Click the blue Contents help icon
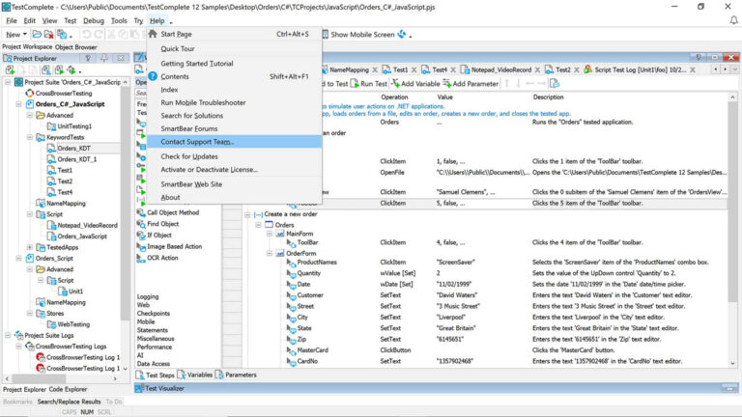The image size is (742, 417). coord(153,76)
